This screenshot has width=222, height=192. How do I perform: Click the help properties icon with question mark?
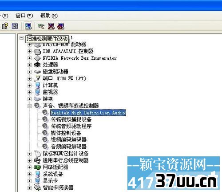point(5,26)
